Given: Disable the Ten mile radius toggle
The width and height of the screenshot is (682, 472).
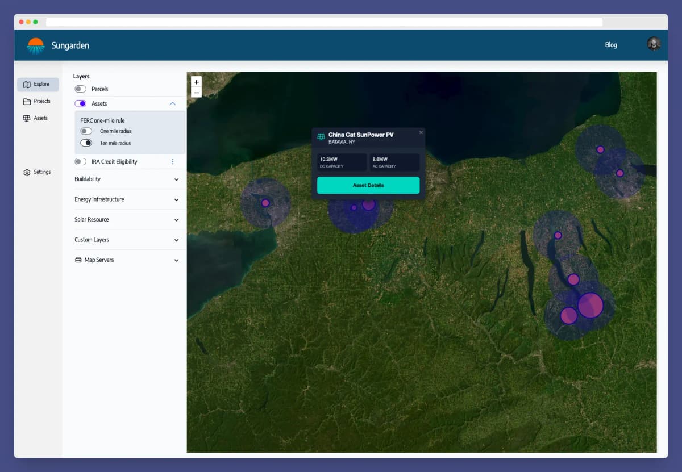Looking at the screenshot, I should click(86, 143).
